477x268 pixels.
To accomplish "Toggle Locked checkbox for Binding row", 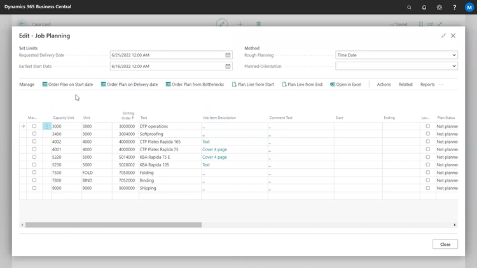I will point(428,180).
